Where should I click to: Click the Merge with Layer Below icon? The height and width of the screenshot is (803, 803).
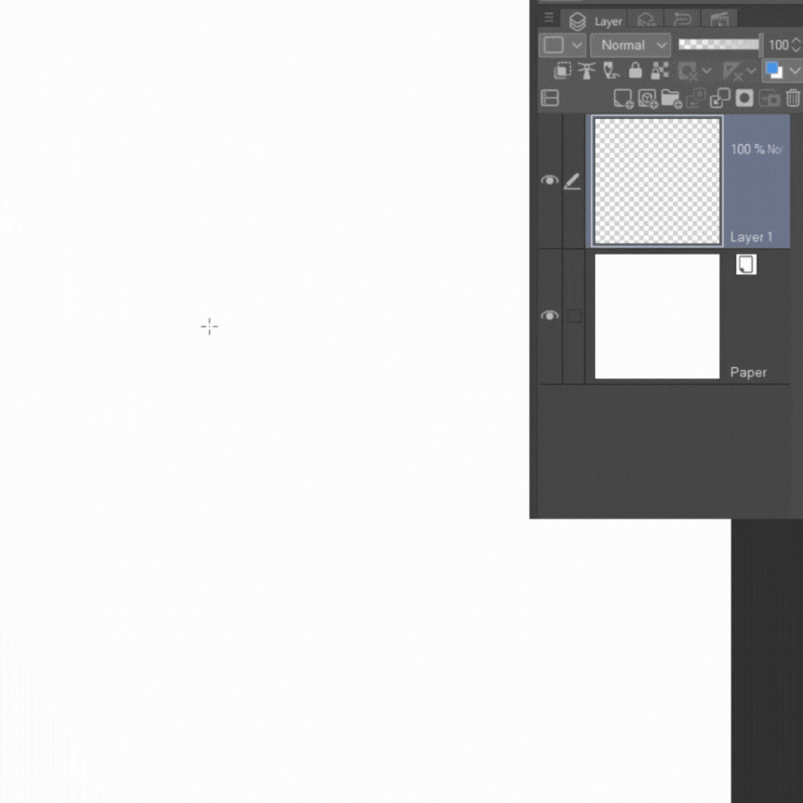coord(720,99)
